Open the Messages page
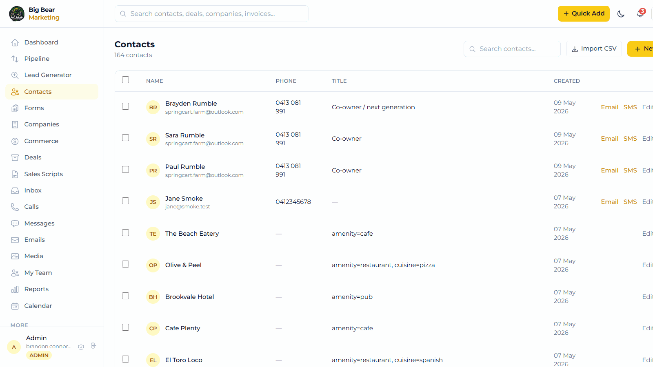 [x=52, y=223]
